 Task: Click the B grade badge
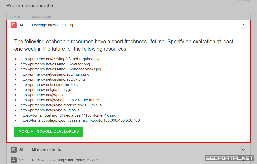tap(14, 150)
